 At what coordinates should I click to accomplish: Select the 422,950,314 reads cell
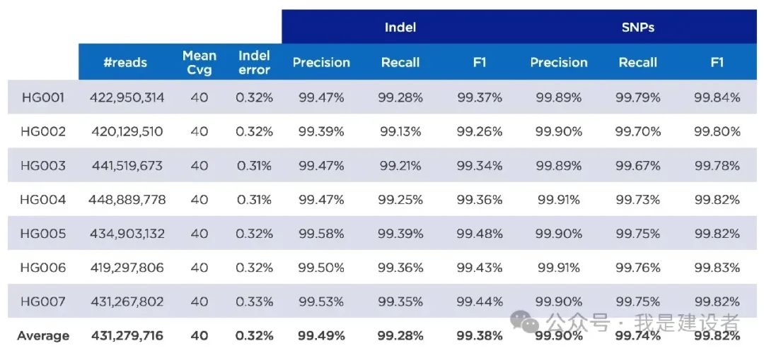(x=127, y=97)
